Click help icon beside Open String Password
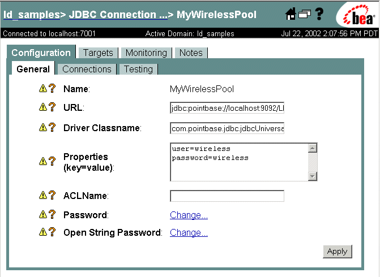This screenshot has width=380, height=277. [x=52, y=232]
